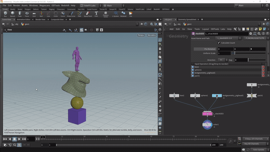Open the No cam dropdown

pyautogui.click(x=152, y=35)
